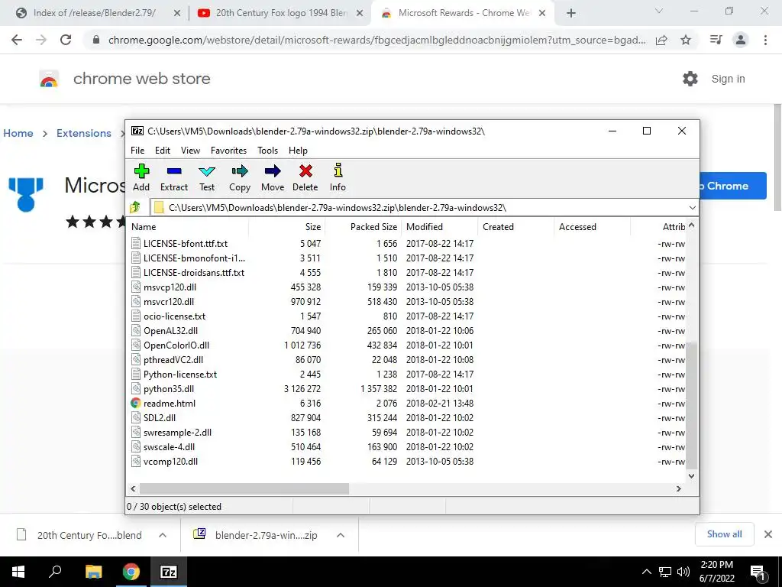Click the horizontal scrollbar thumb in 7-Zip
Screen dimensions: 782x587
244,488
